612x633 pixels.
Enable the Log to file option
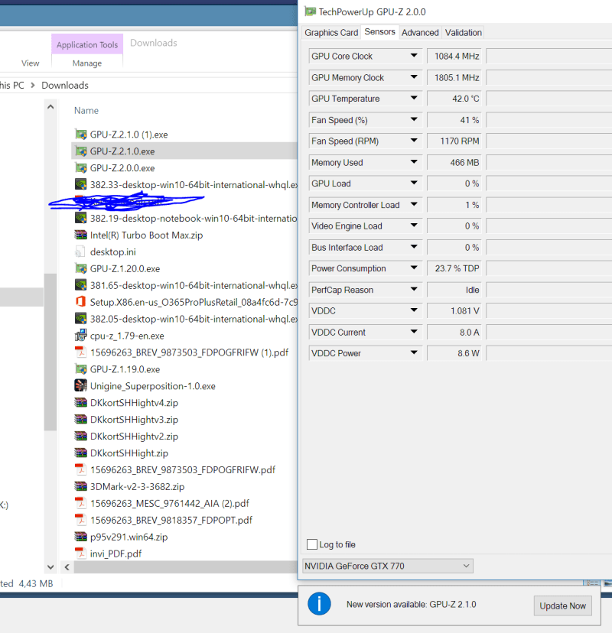[x=312, y=544]
